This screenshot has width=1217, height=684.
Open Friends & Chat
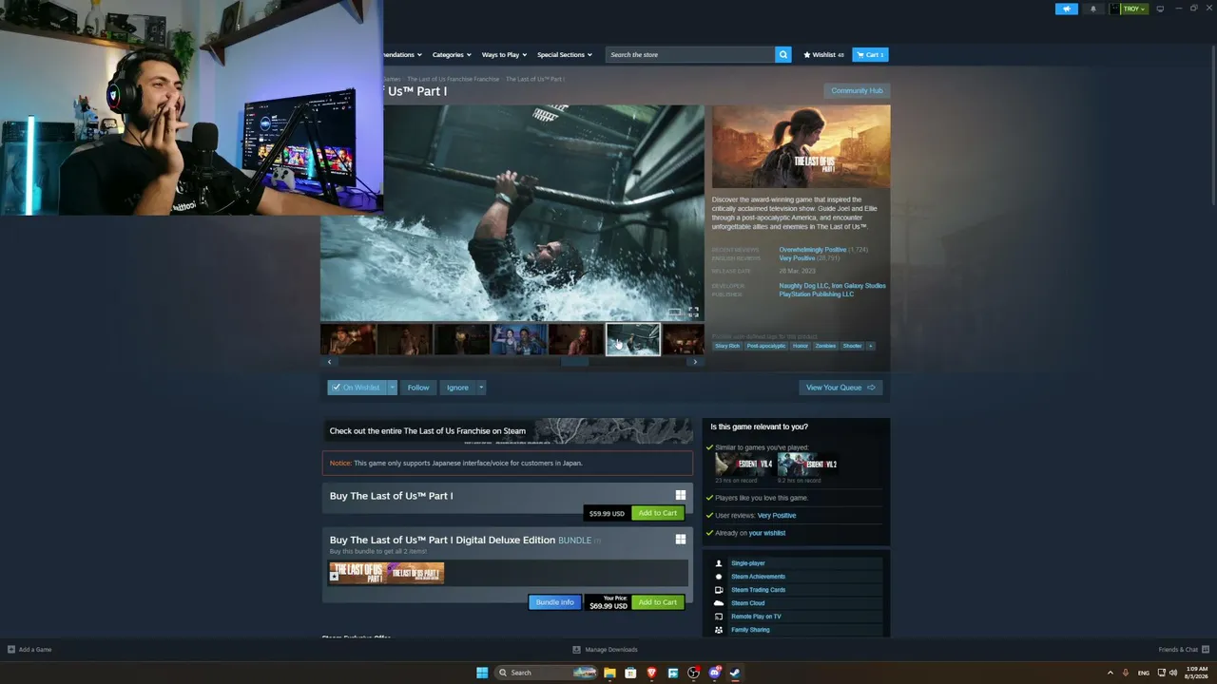click(x=1184, y=650)
